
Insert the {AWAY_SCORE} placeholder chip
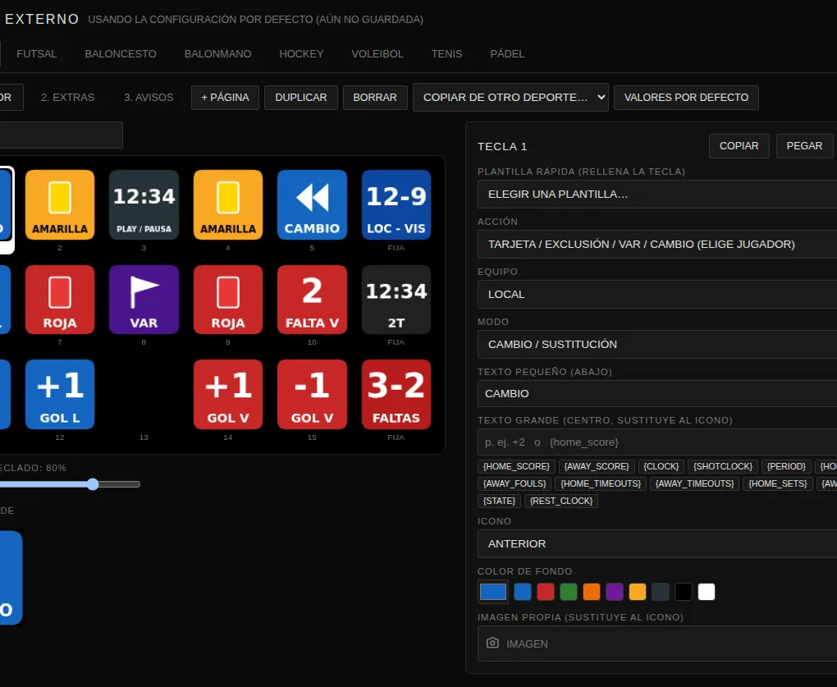click(597, 466)
